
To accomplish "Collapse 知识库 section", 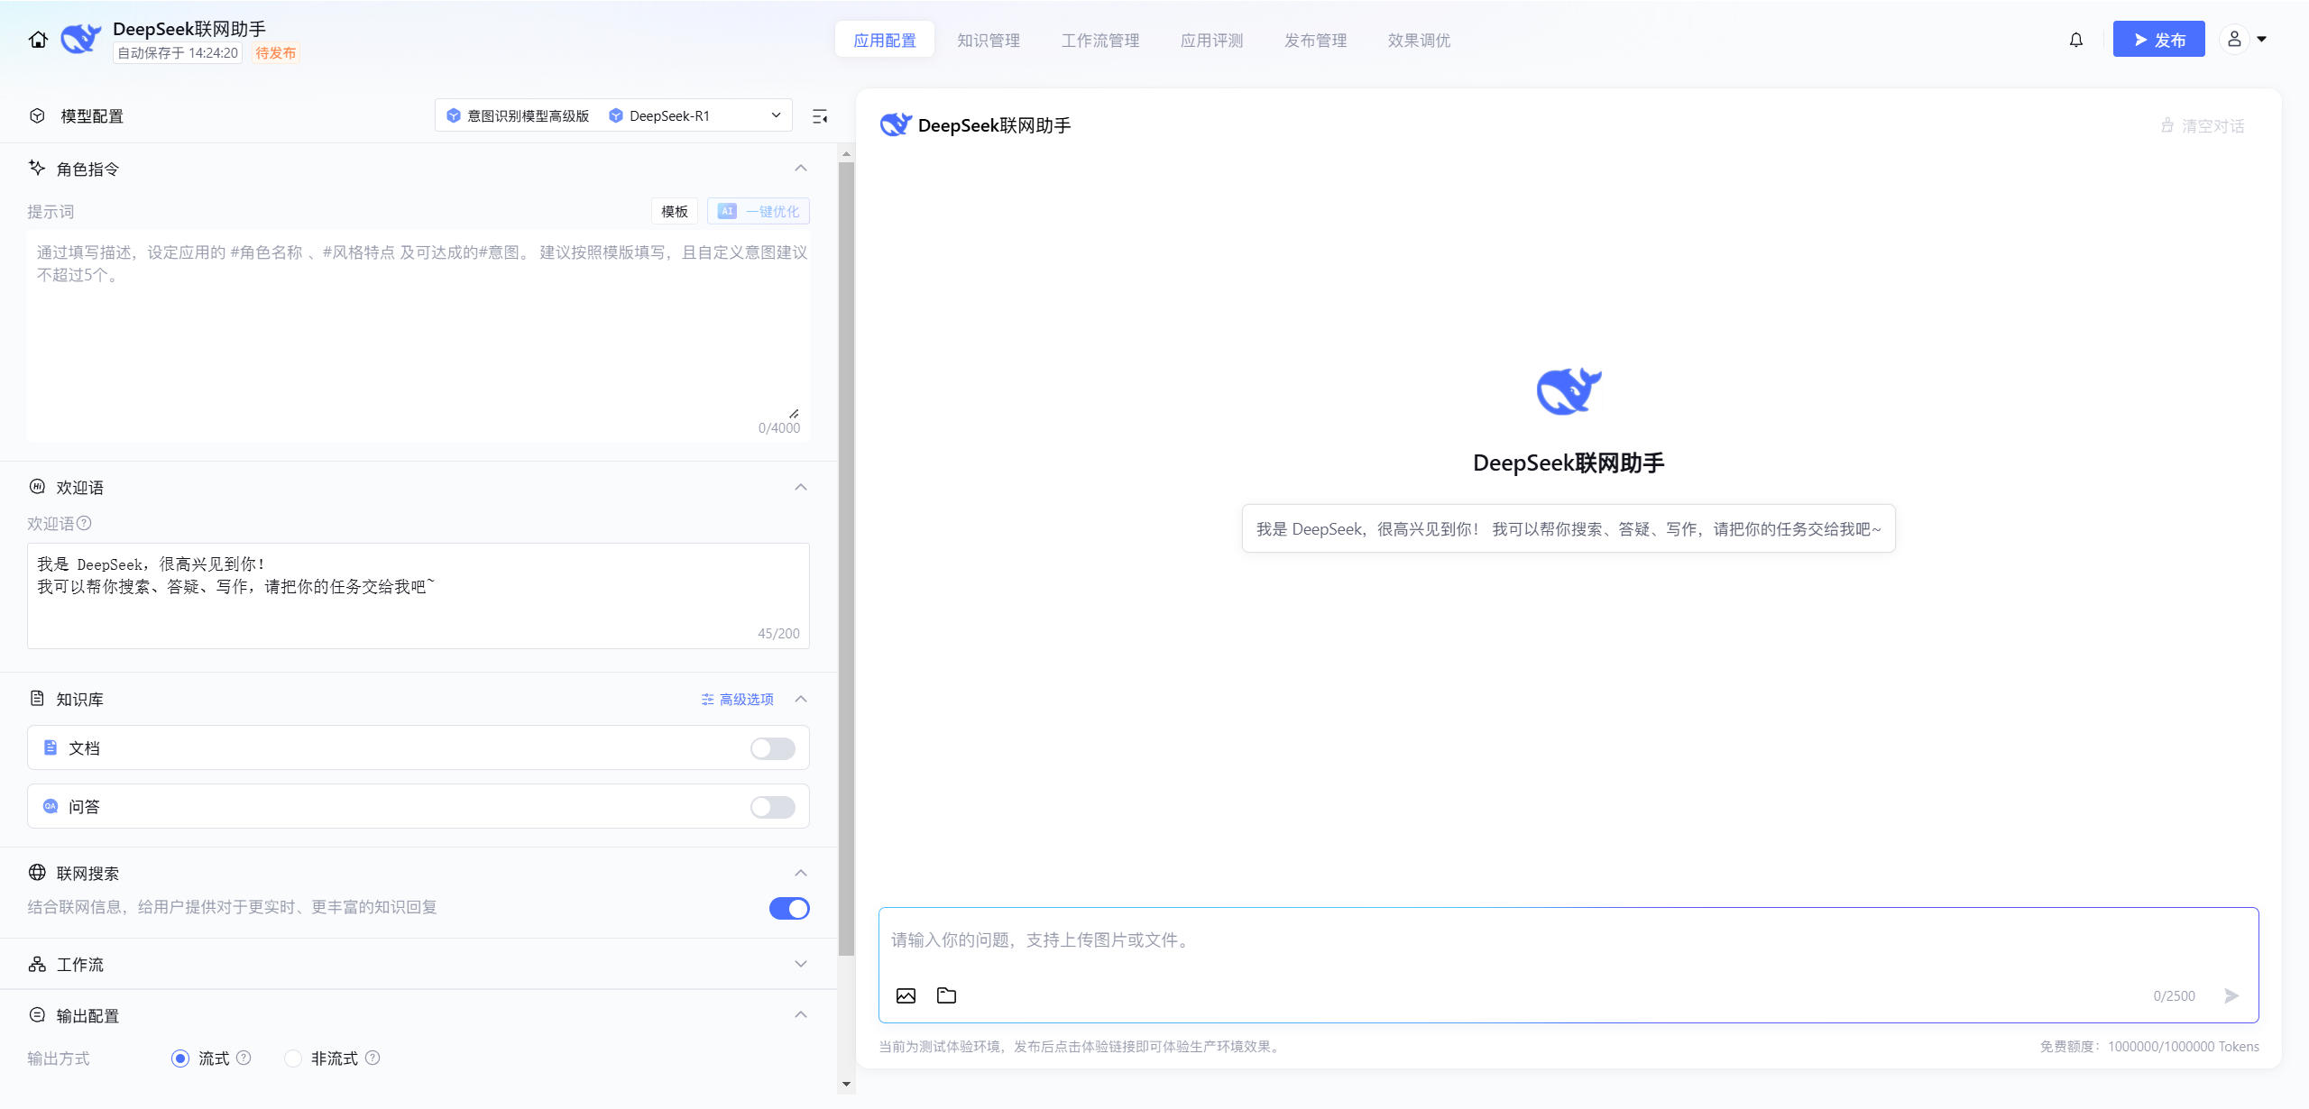I will [x=801, y=699].
